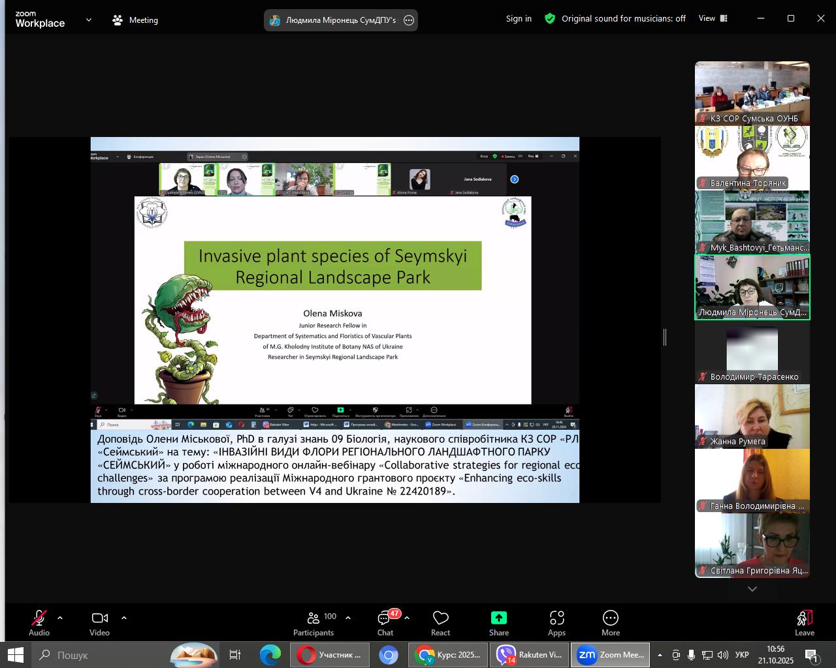Open the Meeting tab

click(x=135, y=20)
